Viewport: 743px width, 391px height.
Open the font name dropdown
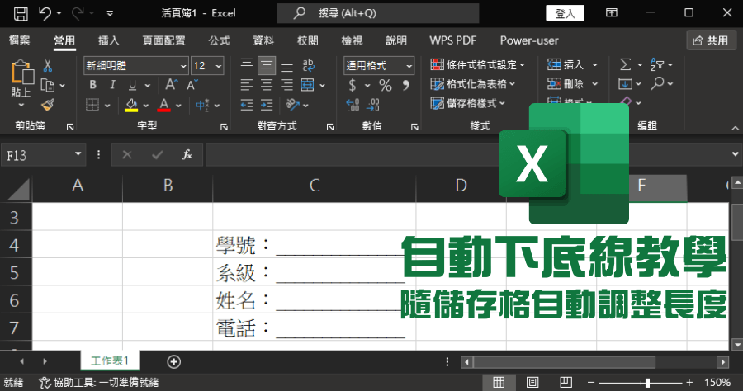click(x=183, y=66)
